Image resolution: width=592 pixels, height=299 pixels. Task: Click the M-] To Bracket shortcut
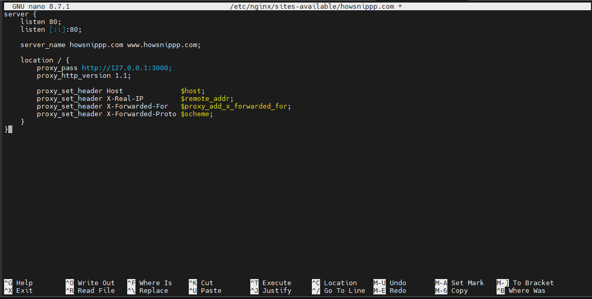click(525, 283)
